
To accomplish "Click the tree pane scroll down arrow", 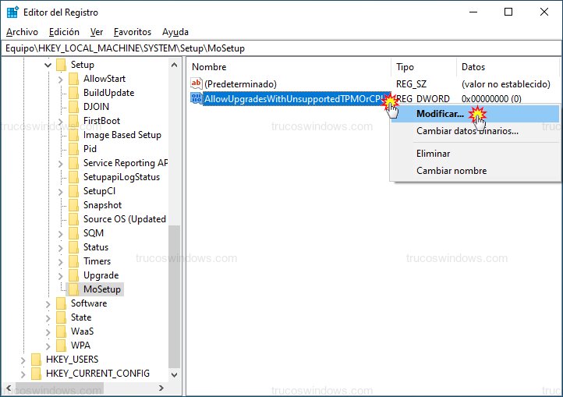I will [174, 375].
